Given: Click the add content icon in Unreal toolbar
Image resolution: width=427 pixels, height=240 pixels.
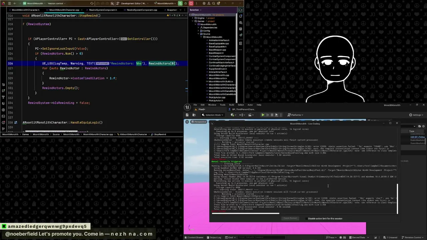Looking at the screenshot, I should pos(233,115).
